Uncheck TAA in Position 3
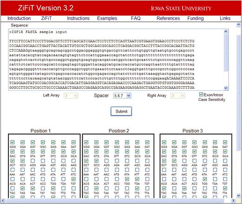The image size is (242, 204). point(184,188)
